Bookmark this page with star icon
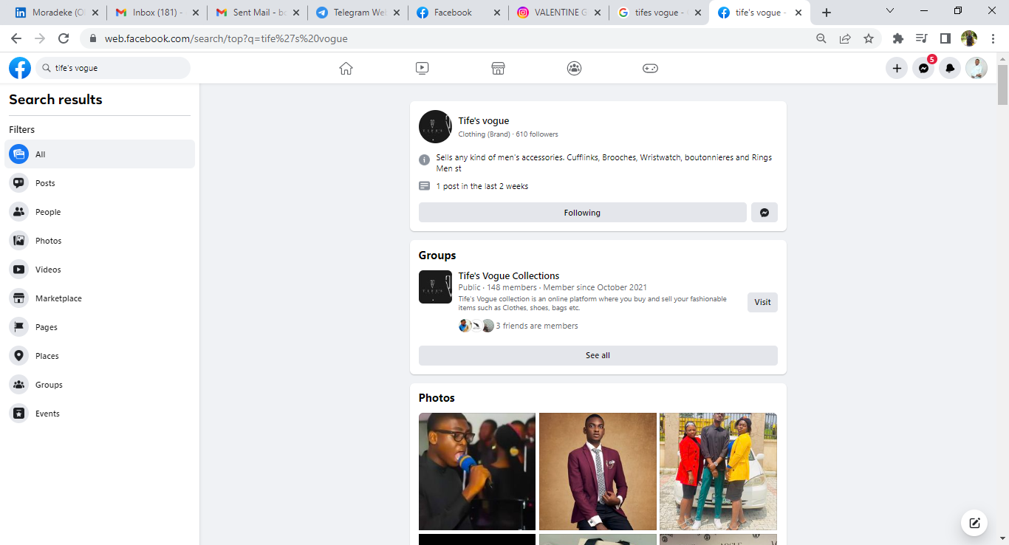 [869, 38]
